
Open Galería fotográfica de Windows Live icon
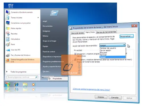tap(8, 60)
